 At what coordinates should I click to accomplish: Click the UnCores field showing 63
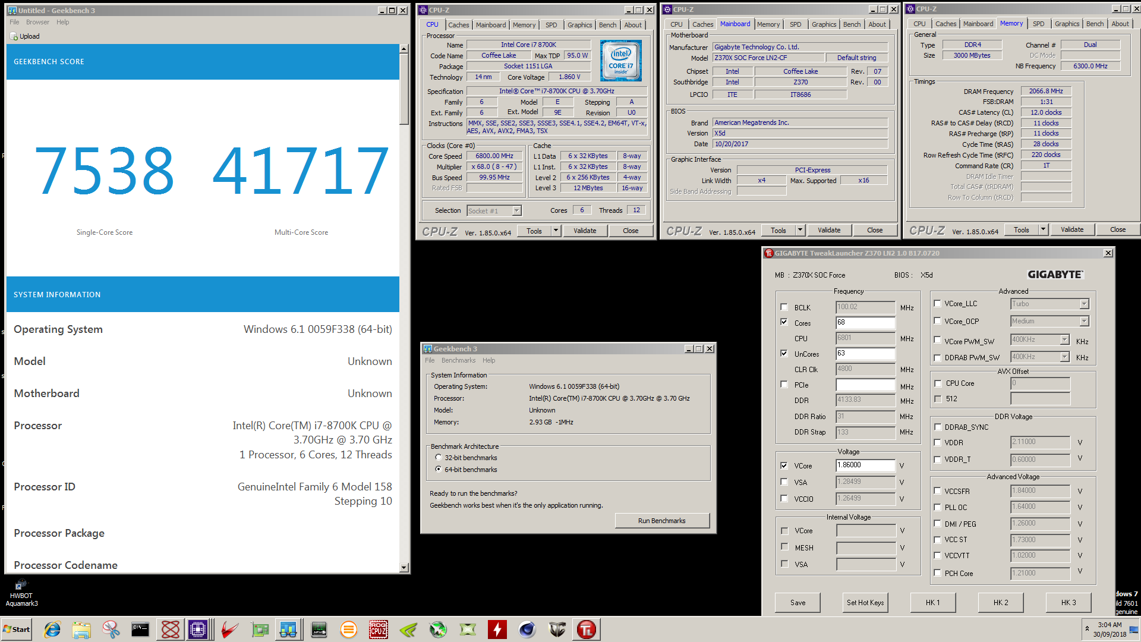click(865, 353)
